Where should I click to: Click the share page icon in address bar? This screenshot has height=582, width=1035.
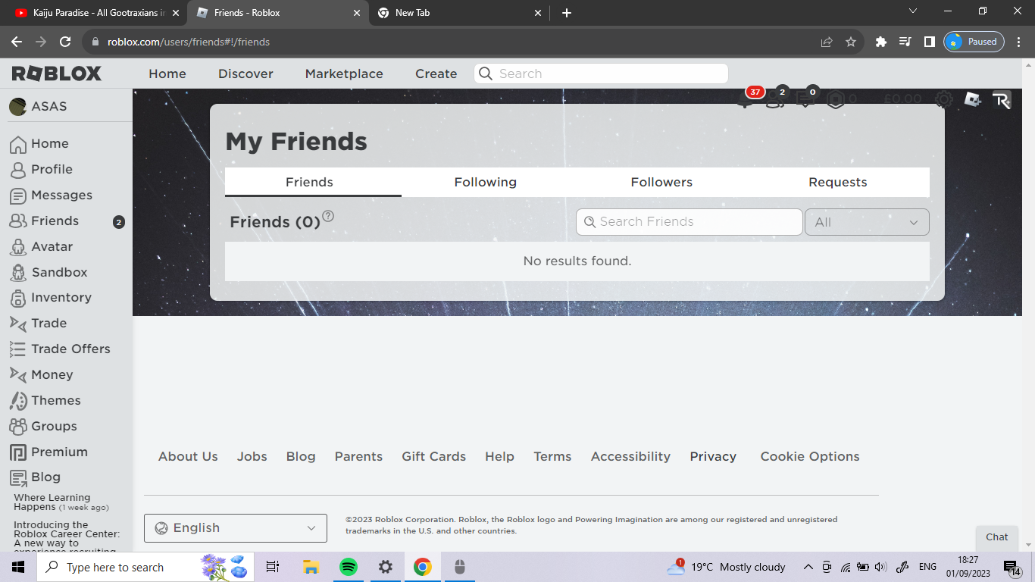[827, 42]
